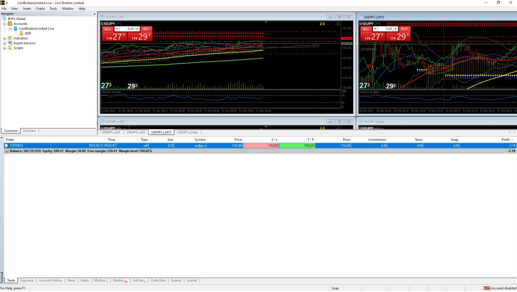Click the 119.29 buy price in M15 chart

point(399,36)
